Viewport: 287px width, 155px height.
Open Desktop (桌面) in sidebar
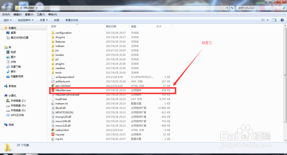pos(11,33)
